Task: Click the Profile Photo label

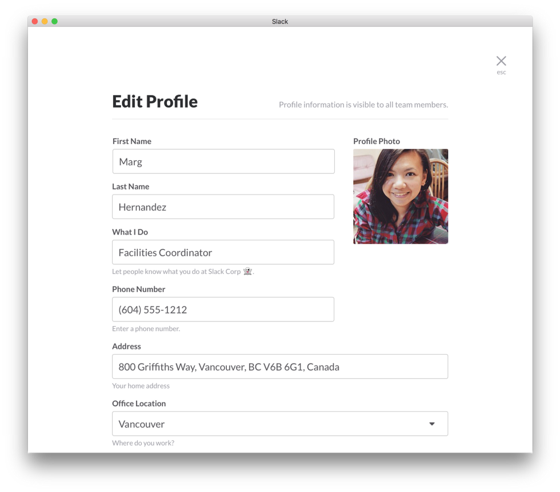Action: point(377,141)
